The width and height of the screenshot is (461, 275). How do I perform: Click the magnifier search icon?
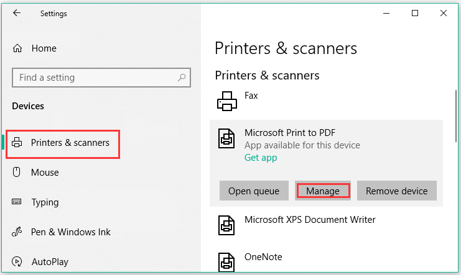182,78
